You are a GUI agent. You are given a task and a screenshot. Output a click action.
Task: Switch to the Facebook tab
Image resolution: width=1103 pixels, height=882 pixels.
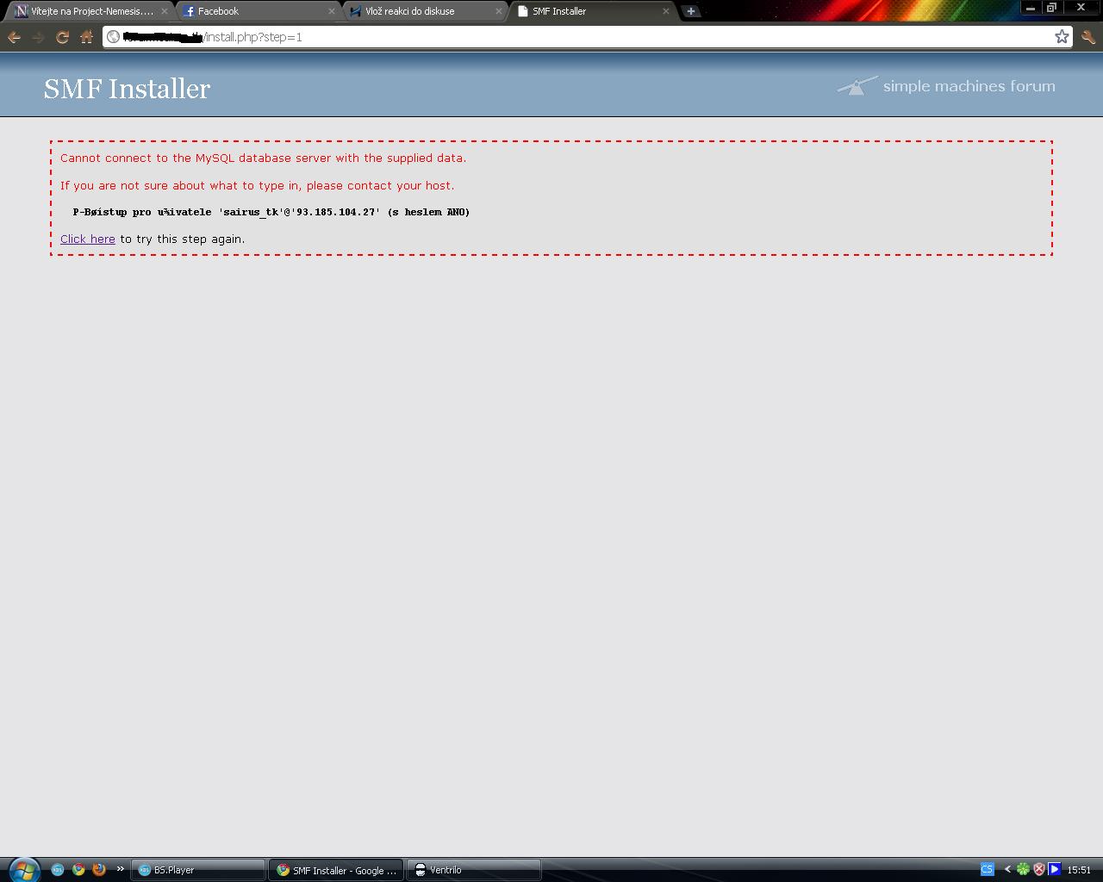tap(259, 11)
